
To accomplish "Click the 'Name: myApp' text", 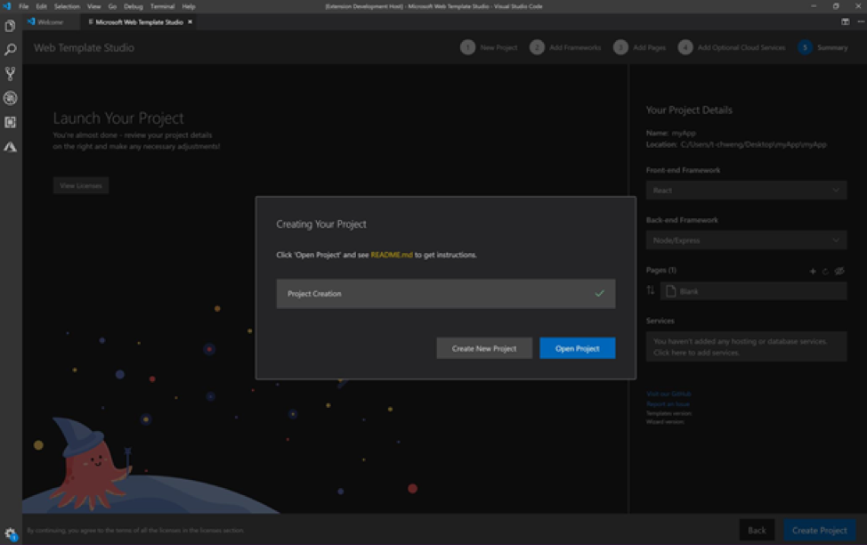I will [x=670, y=133].
